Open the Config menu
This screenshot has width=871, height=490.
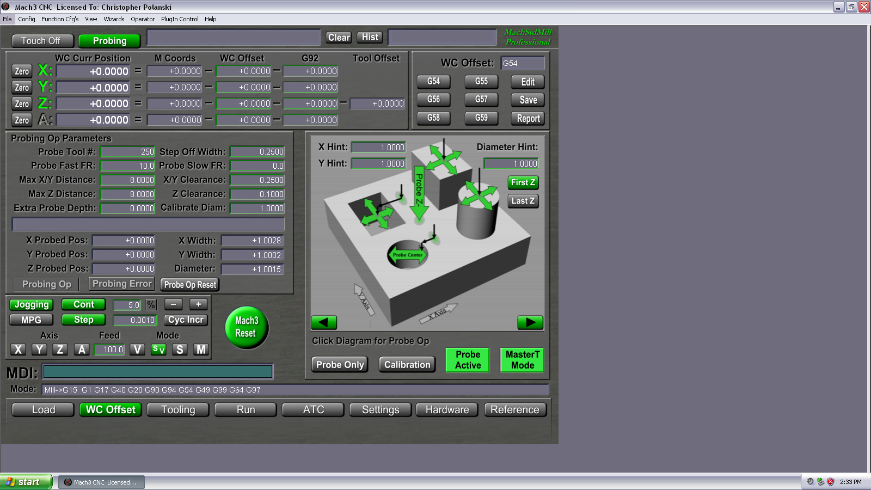click(27, 19)
